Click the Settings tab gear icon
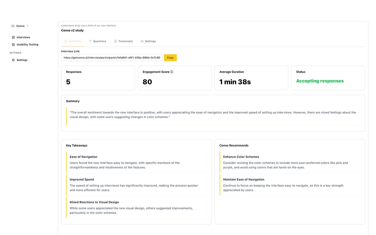Screen dimensions: 376x235 pos(142,41)
